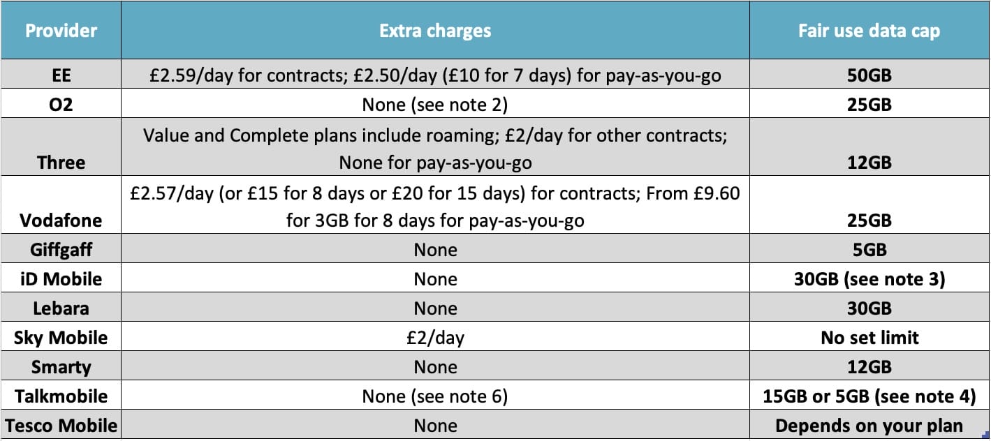The height and width of the screenshot is (441, 991).
Task: Click the O2 provider cell
Action: tap(61, 104)
